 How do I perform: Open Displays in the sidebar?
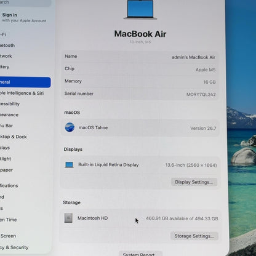(5, 148)
